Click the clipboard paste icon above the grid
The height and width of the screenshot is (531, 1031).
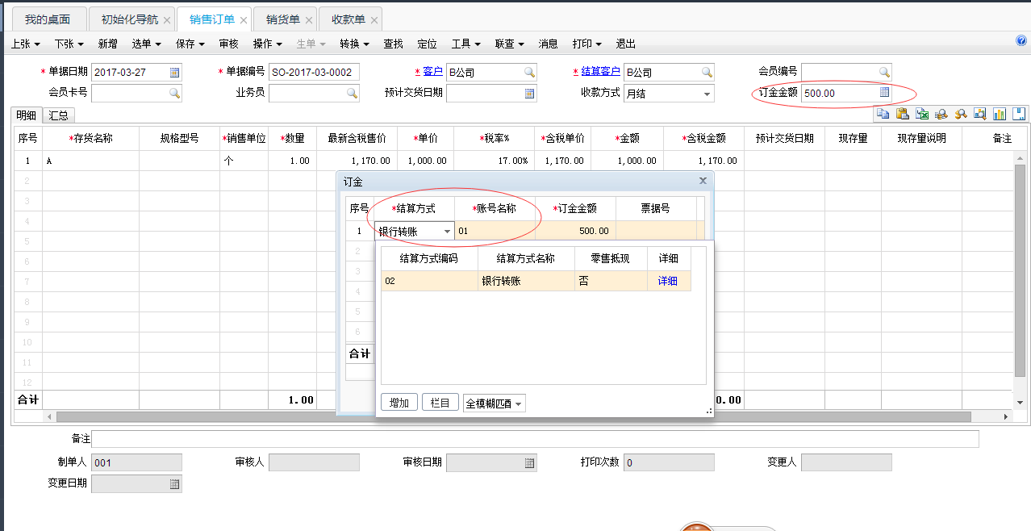tap(902, 115)
